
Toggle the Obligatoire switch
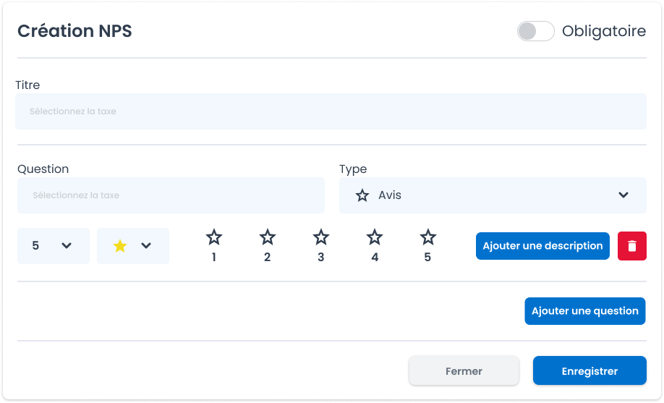(x=535, y=31)
